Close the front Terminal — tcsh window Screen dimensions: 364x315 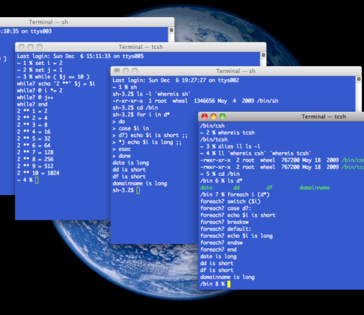pyautogui.click(x=204, y=117)
